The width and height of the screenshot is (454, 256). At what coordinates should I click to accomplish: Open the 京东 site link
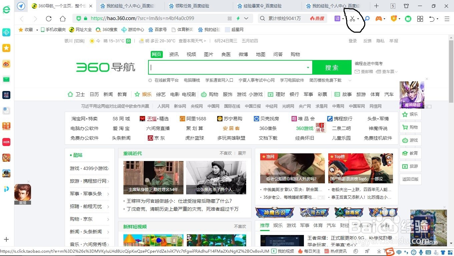[x=156, y=138]
